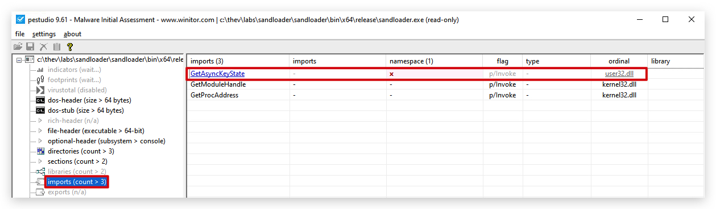The image size is (716, 209).
Task: Select sections (count > 2) item
Action: pos(77,161)
